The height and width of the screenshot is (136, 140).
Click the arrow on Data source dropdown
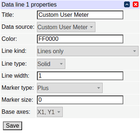[91, 27]
